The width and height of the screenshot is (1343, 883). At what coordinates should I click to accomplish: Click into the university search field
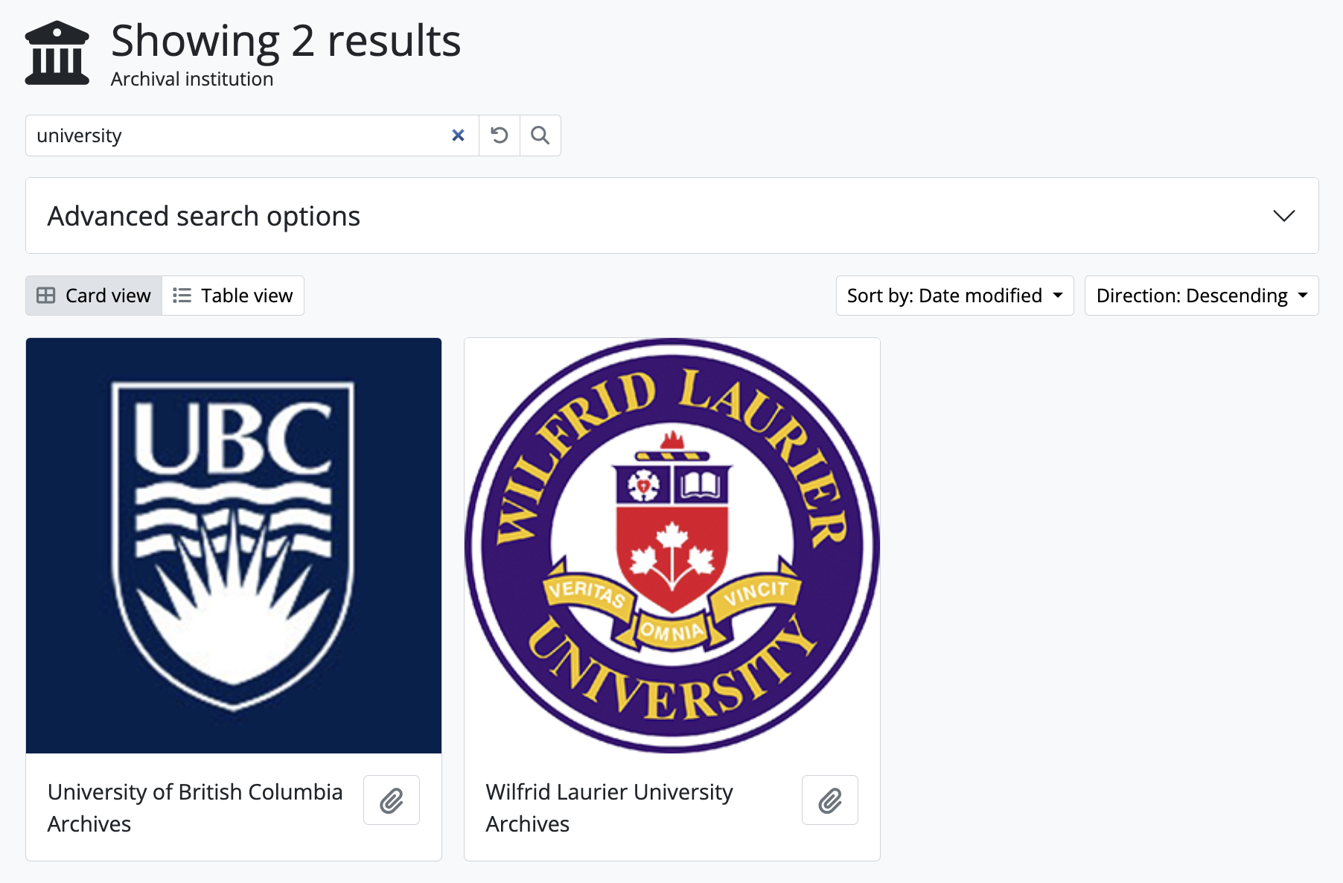238,136
